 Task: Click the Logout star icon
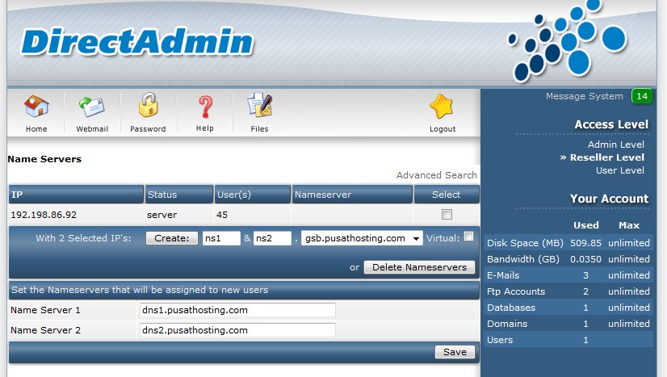coord(442,107)
